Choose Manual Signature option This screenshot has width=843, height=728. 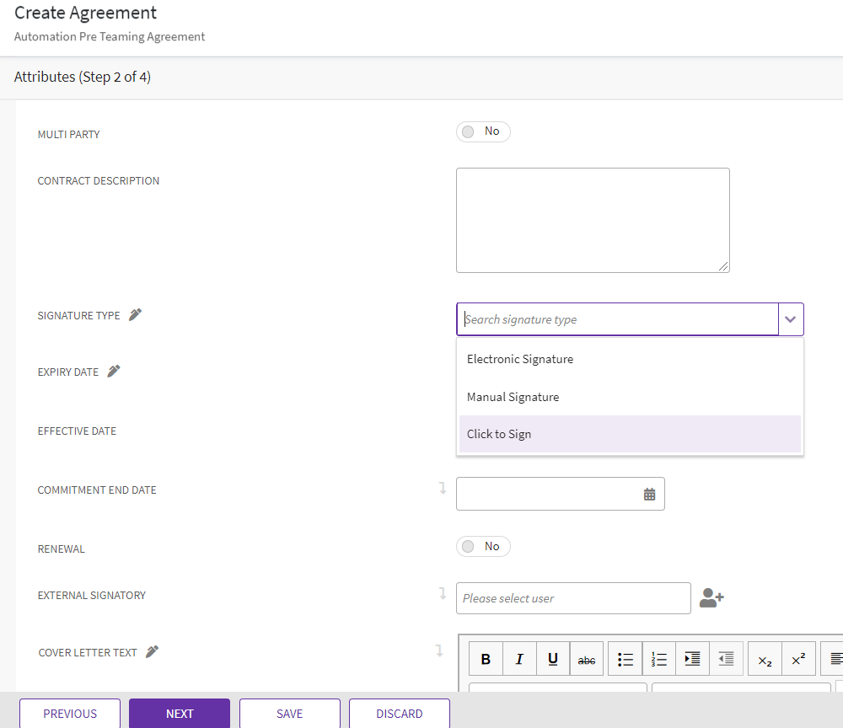coord(513,397)
